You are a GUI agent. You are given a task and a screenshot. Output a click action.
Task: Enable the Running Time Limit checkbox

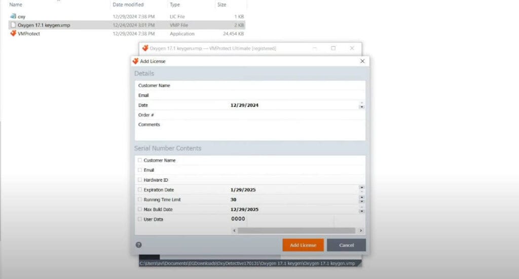[x=140, y=200]
